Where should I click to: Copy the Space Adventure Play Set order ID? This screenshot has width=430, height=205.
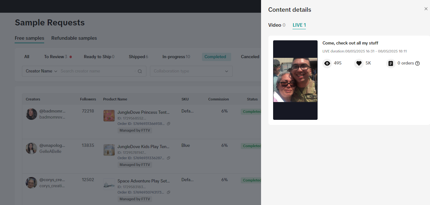coord(169,192)
